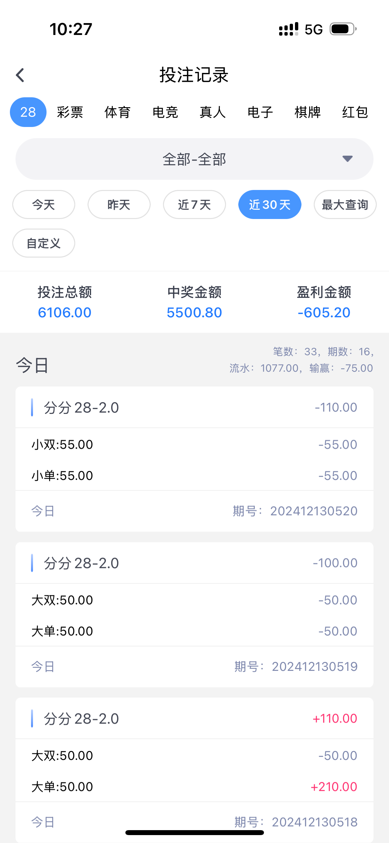Screen dimensions: 389x843
Task: Select the 今天 date filter
Action: [x=44, y=204]
